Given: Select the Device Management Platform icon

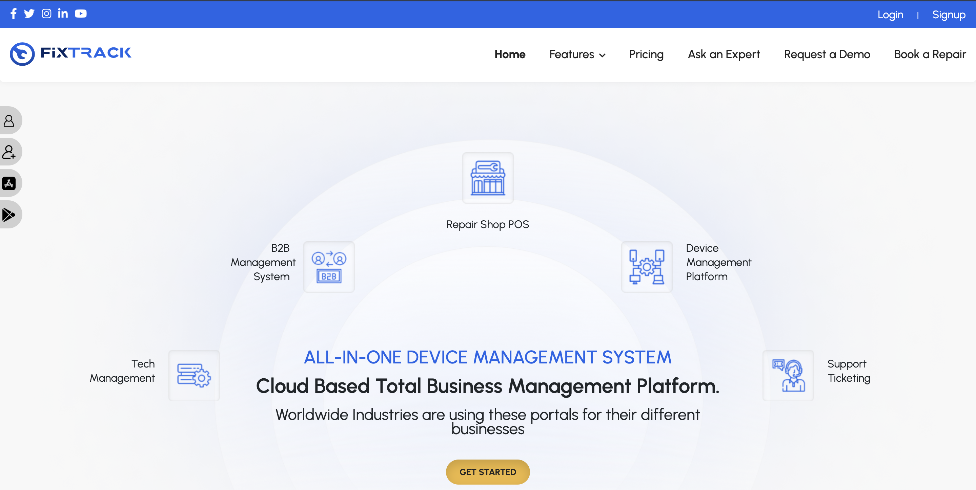Looking at the screenshot, I should [x=646, y=267].
